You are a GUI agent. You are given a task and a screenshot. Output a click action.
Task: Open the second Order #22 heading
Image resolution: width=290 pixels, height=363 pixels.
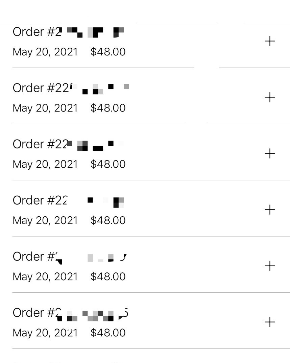coord(71,88)
